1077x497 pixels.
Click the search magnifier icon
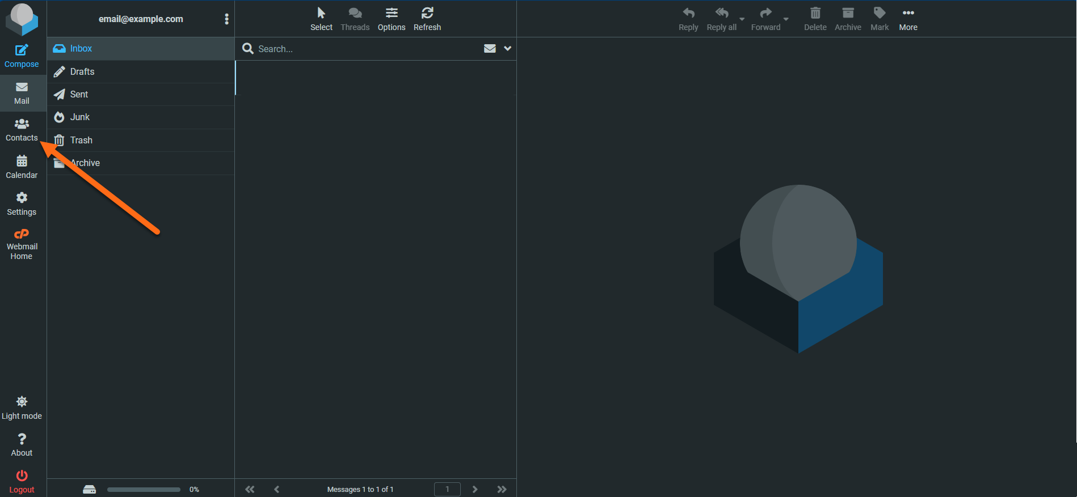248,49
